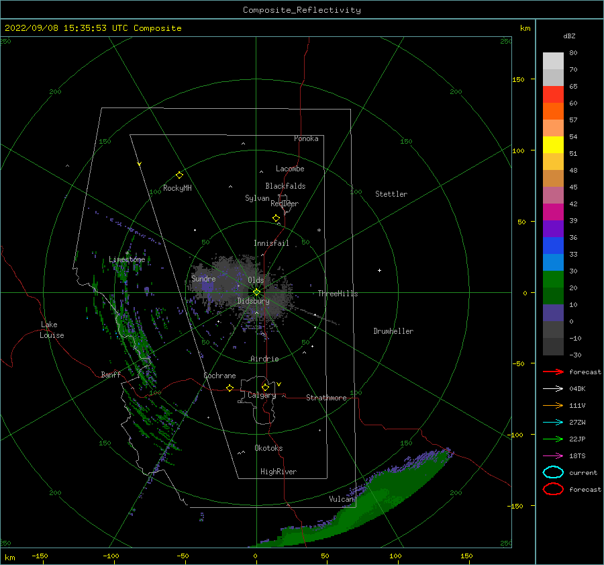Viewport: 604px width, 565px height.
Task: Select the 80 dBZ light gray swatch
Action: click(x=553, y=60)
